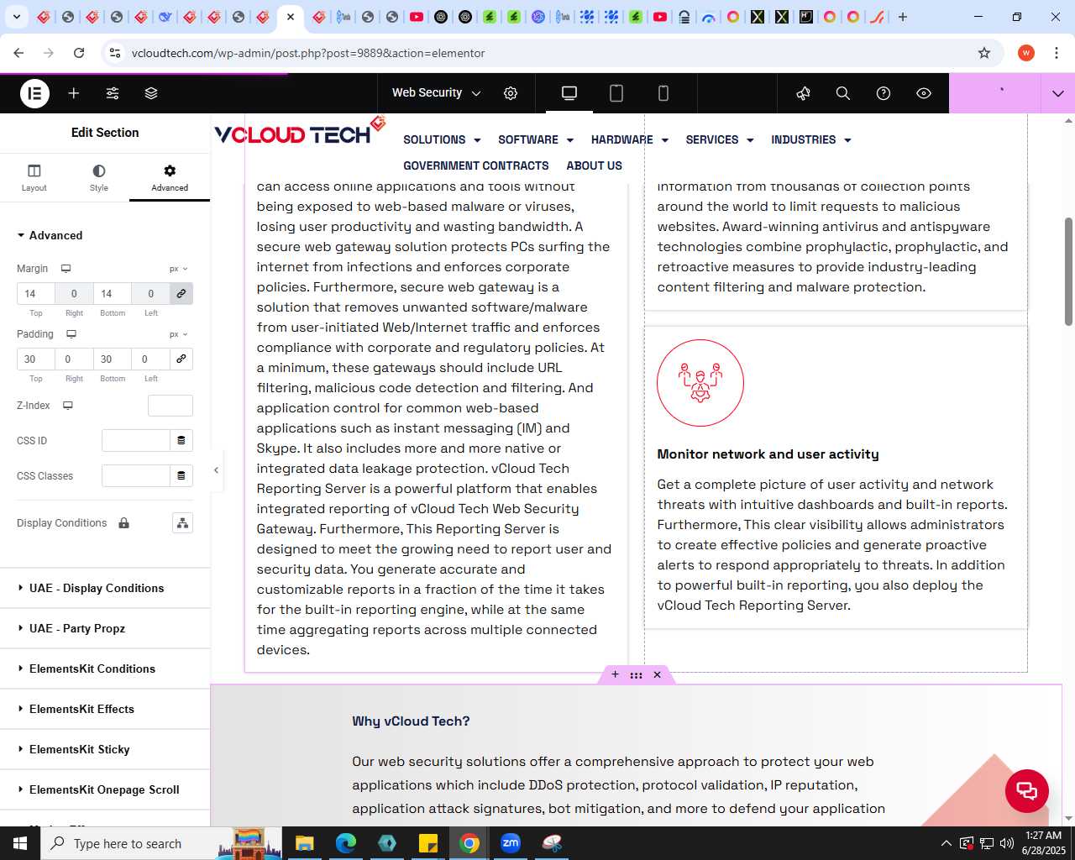
Task: Expand ElementsKit Effects section
Action: pyautogui.click(x=105, y=709)
